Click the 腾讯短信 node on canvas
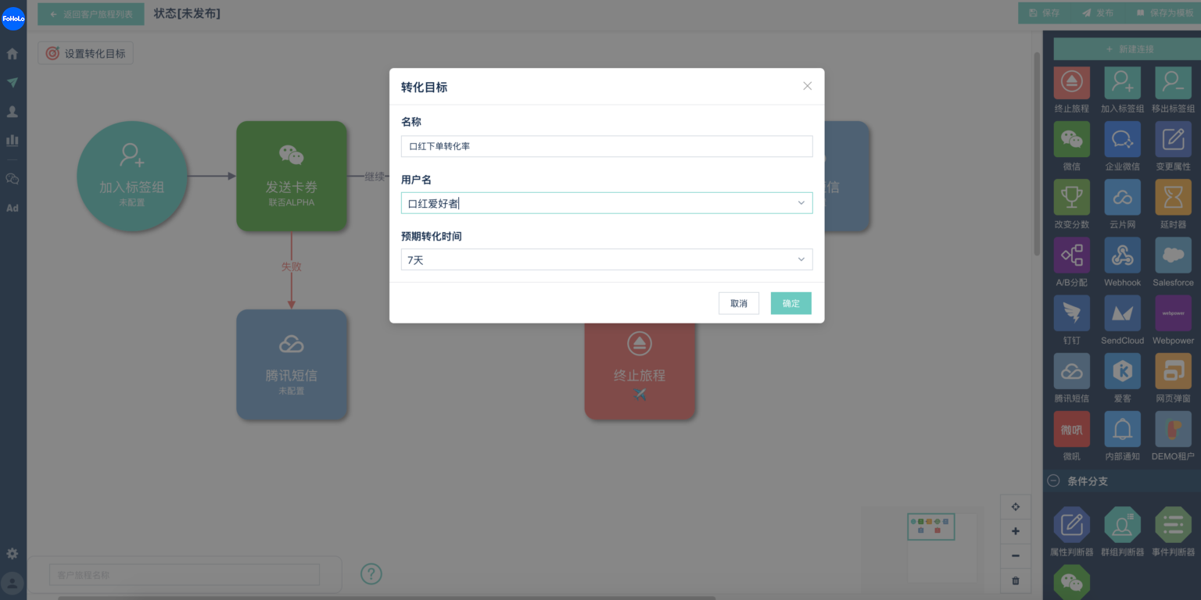 (292, 364)
